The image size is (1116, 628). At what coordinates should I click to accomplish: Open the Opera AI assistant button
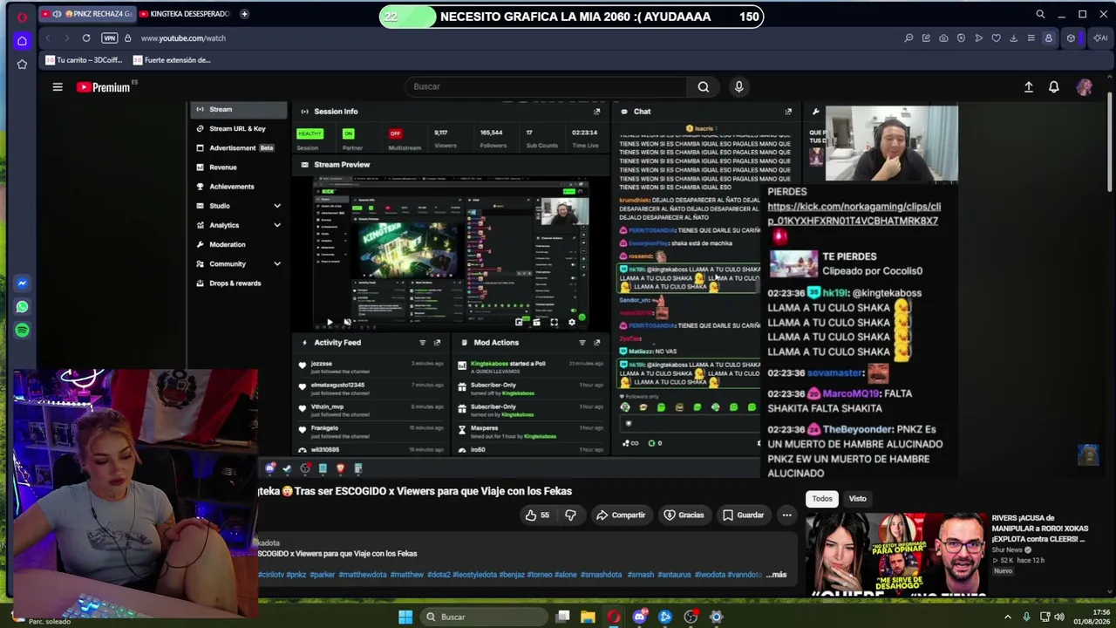[x=1100, y=38]
